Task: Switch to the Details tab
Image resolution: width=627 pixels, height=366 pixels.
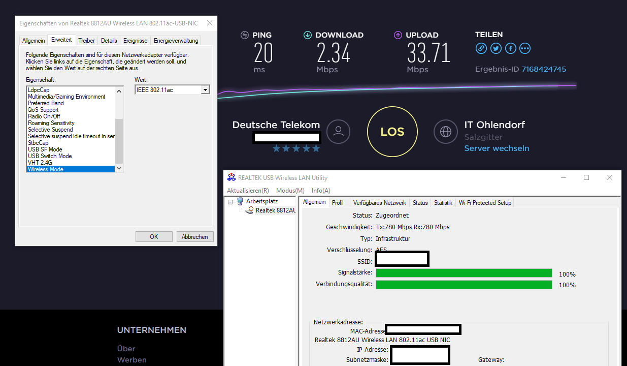Action: tap(109, 40)
